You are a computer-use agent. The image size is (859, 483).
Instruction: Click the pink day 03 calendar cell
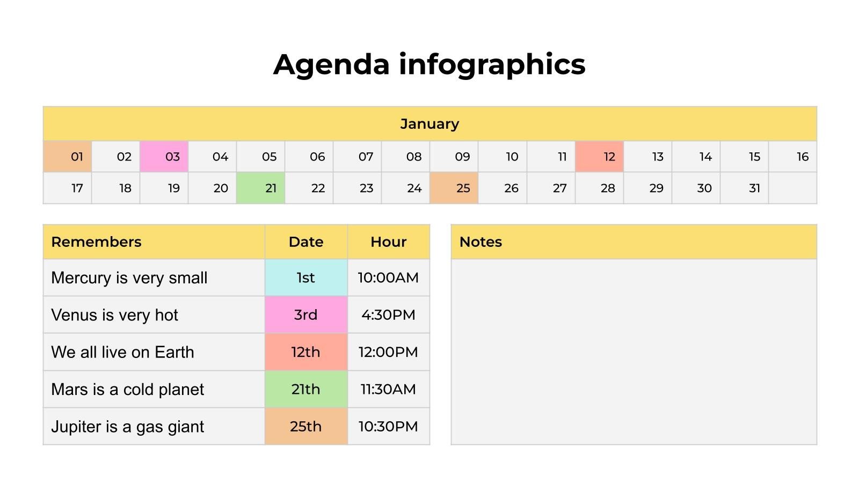point(164,157)
